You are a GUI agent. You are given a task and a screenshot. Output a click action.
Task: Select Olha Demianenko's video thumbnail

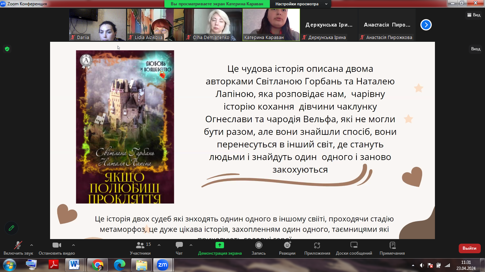(213, 25)
